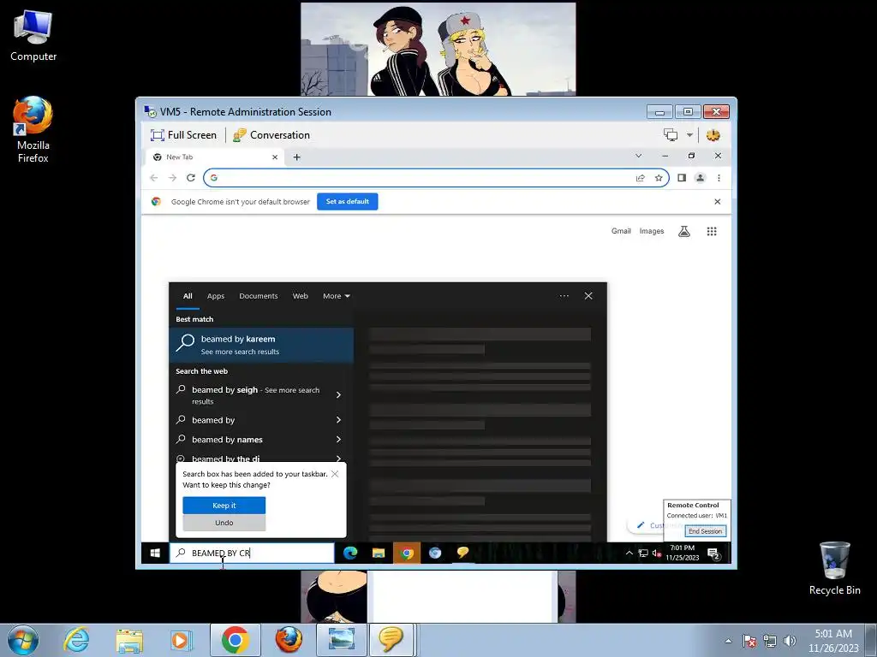Open the Gmail link
This screenshot has height=657, width=877.
(621, 231)
